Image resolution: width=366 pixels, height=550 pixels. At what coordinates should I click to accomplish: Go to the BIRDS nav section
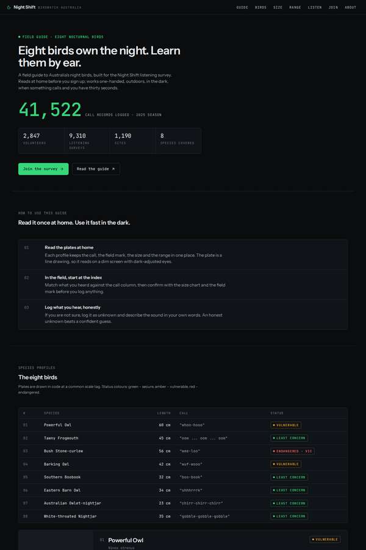pos(260,7)
